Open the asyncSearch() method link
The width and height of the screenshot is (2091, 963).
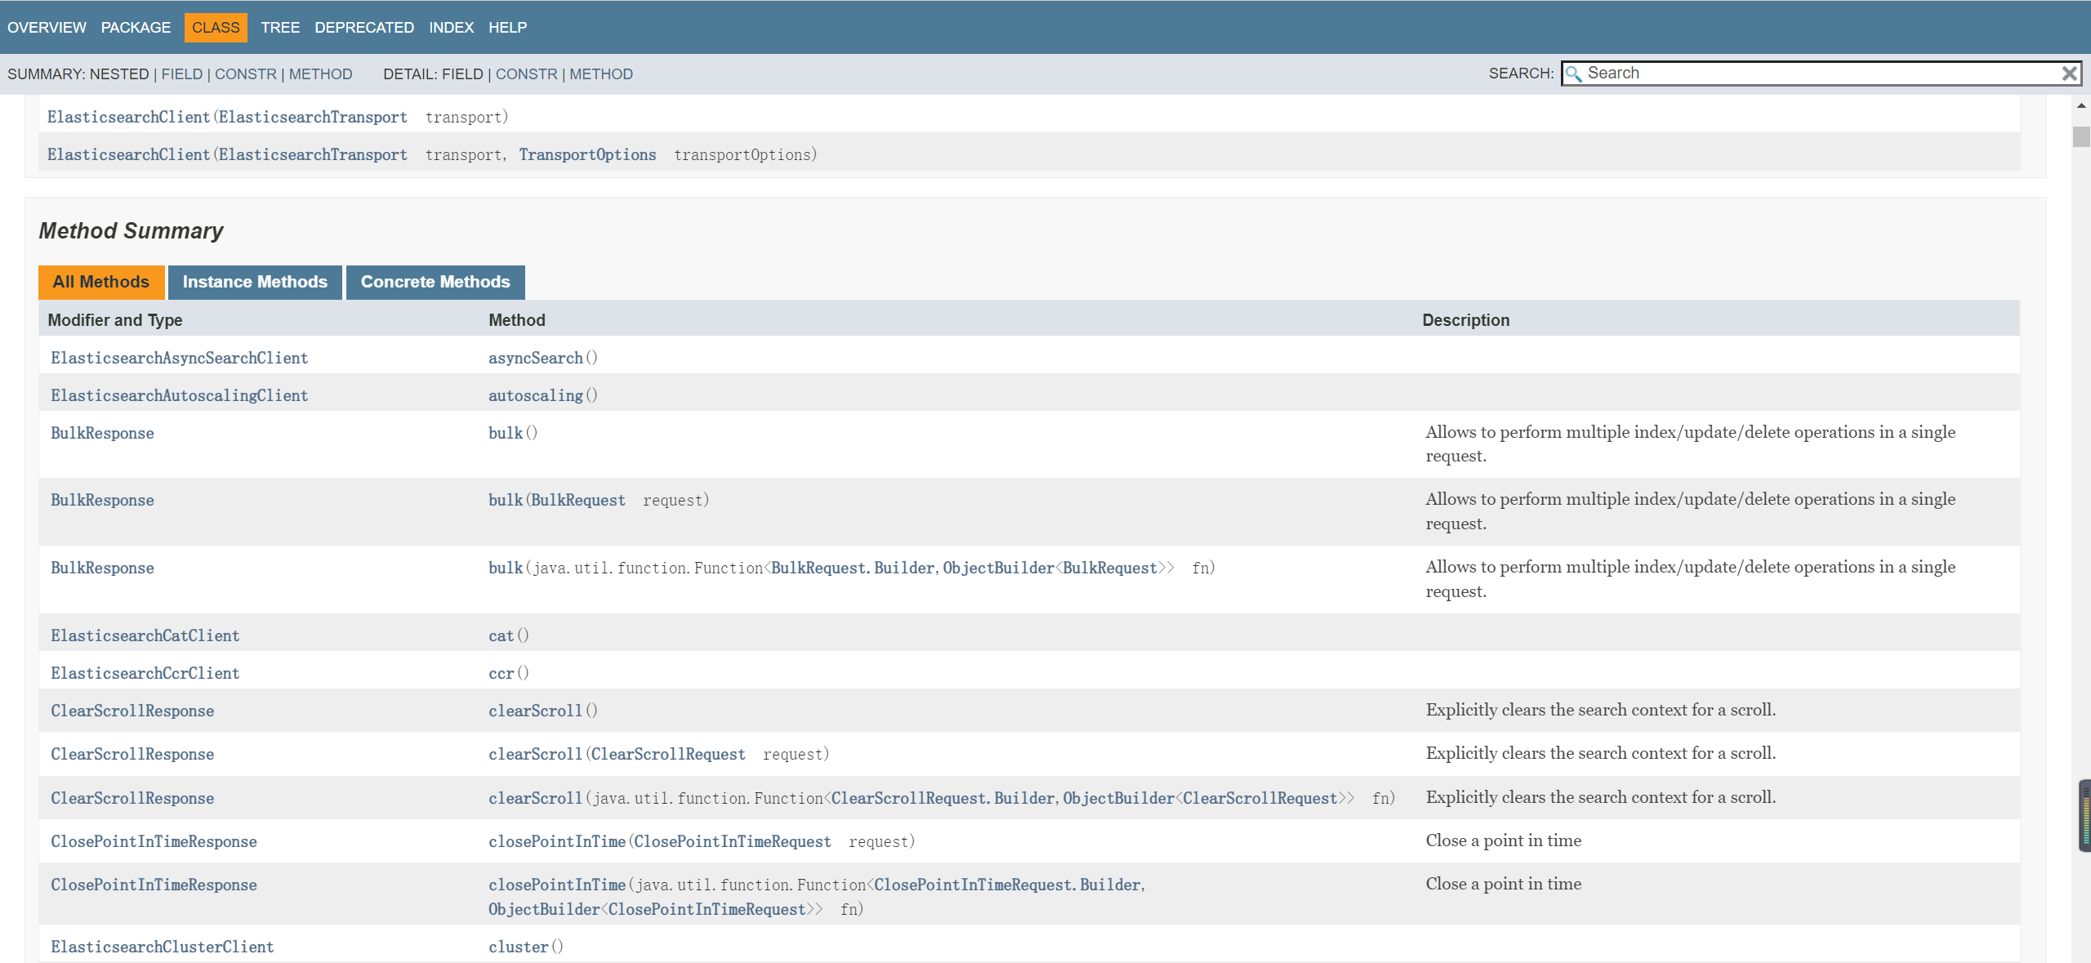(536, 358)
